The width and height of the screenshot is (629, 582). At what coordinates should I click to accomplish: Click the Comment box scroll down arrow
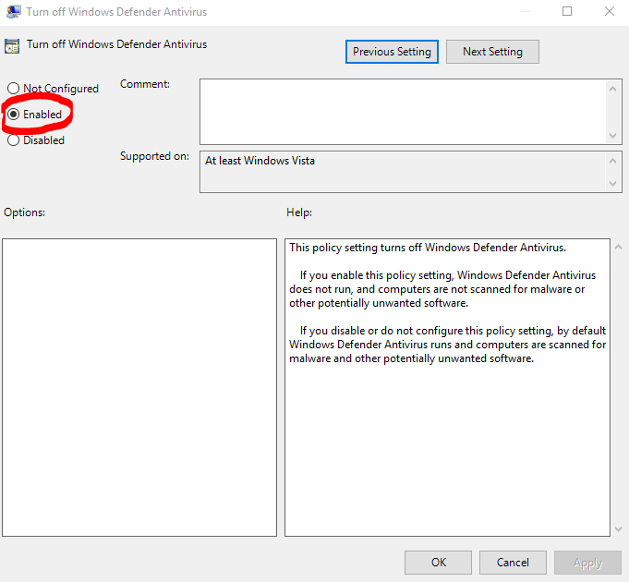point(612,136)
